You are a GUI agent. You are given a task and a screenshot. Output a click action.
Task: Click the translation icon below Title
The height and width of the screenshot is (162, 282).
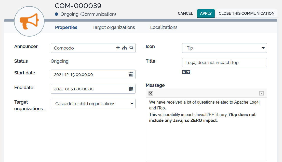(x=186, y=72)
